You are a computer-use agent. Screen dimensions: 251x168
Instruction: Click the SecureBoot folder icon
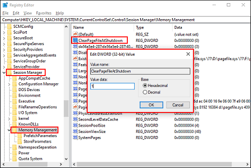[x=10, y=38]
